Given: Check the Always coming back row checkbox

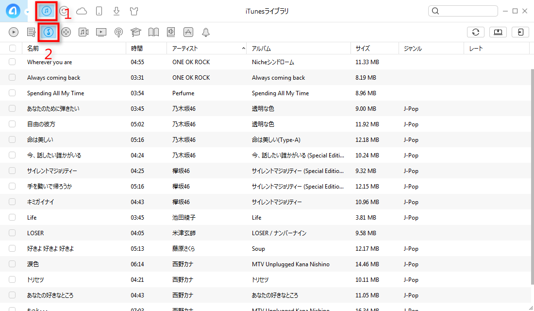Looking at the screenshot, I should tap(12, 77).
